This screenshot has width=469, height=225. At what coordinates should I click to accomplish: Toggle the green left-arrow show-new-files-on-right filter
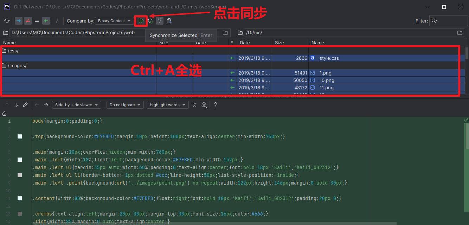pos(46,21)
